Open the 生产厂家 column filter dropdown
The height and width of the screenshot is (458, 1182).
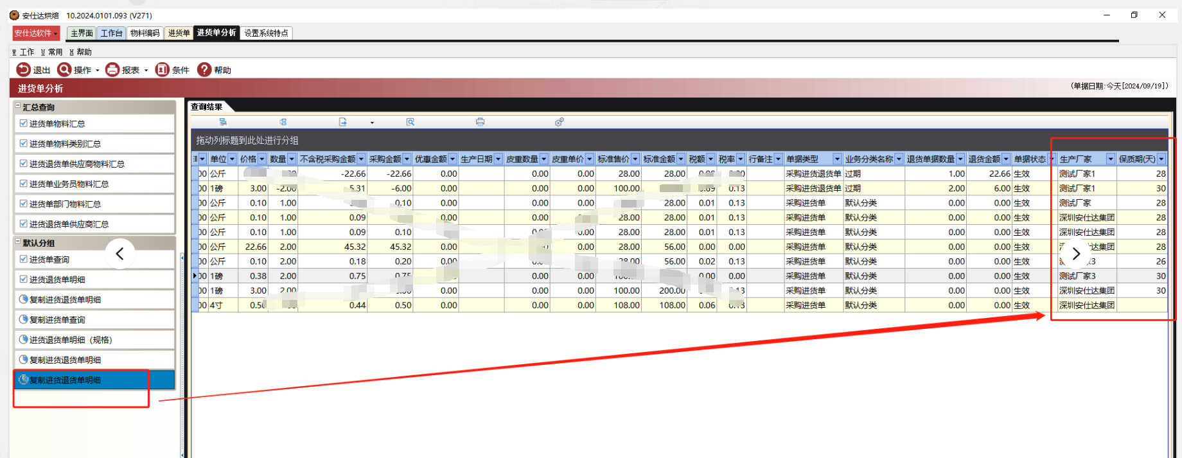(x=1110, y=159)
